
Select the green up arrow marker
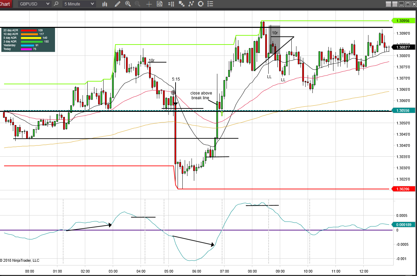pyautogui.click(x=222, y=113)
